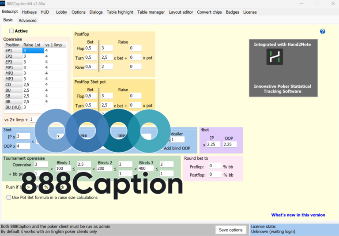The width and height of the screenshot is (339, 236).
Task: Click the dcaller x 1 field
Action: click(x=178, y=139)
